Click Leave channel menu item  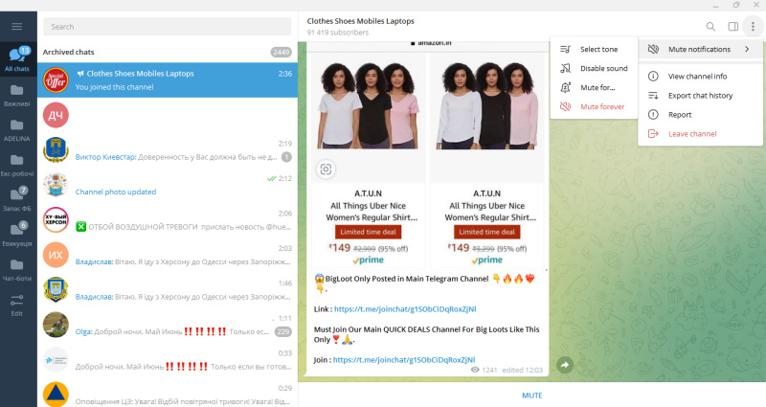click(x=700, y=134)
